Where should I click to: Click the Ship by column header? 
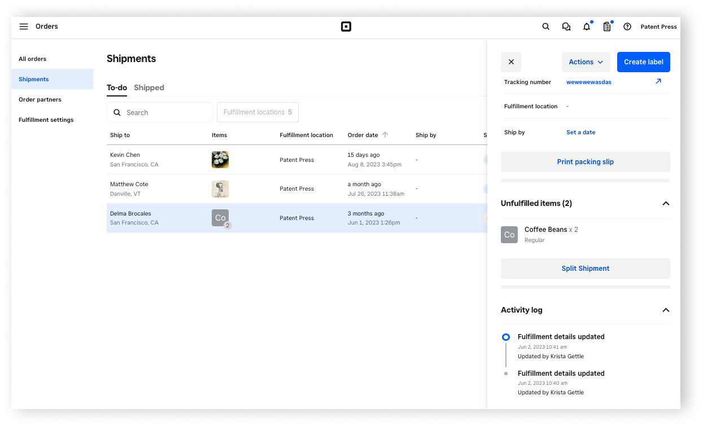(426, 135)
